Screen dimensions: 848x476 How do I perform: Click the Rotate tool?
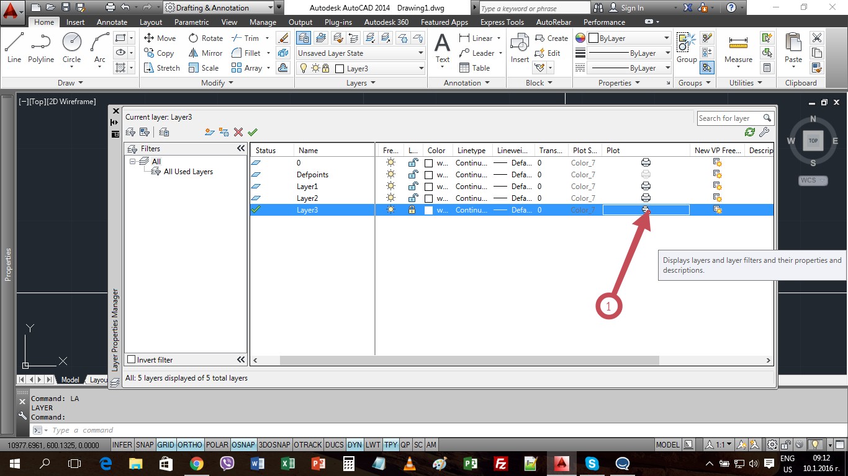click(x=205, y=38)
